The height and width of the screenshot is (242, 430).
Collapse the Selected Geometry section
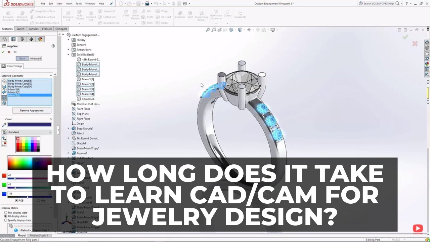[x=51, y=76]
